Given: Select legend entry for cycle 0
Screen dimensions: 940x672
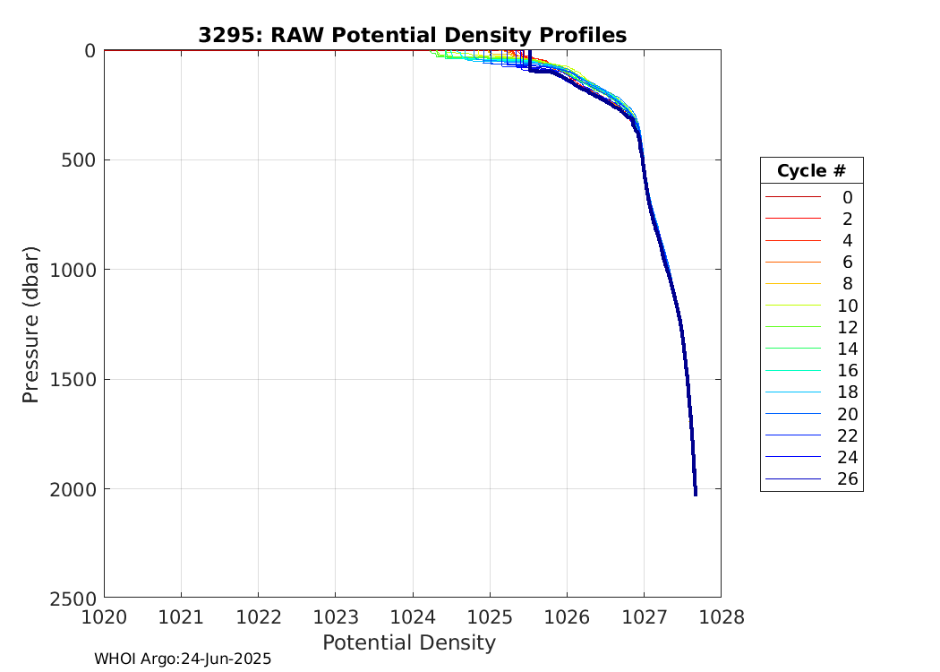Looking at the screenshot, I should coord(811,197).
